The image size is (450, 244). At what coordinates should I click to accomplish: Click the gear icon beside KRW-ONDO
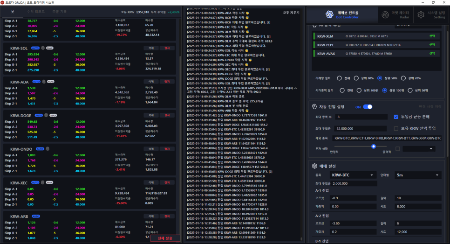pyautogui.click(x=47, y=149)
